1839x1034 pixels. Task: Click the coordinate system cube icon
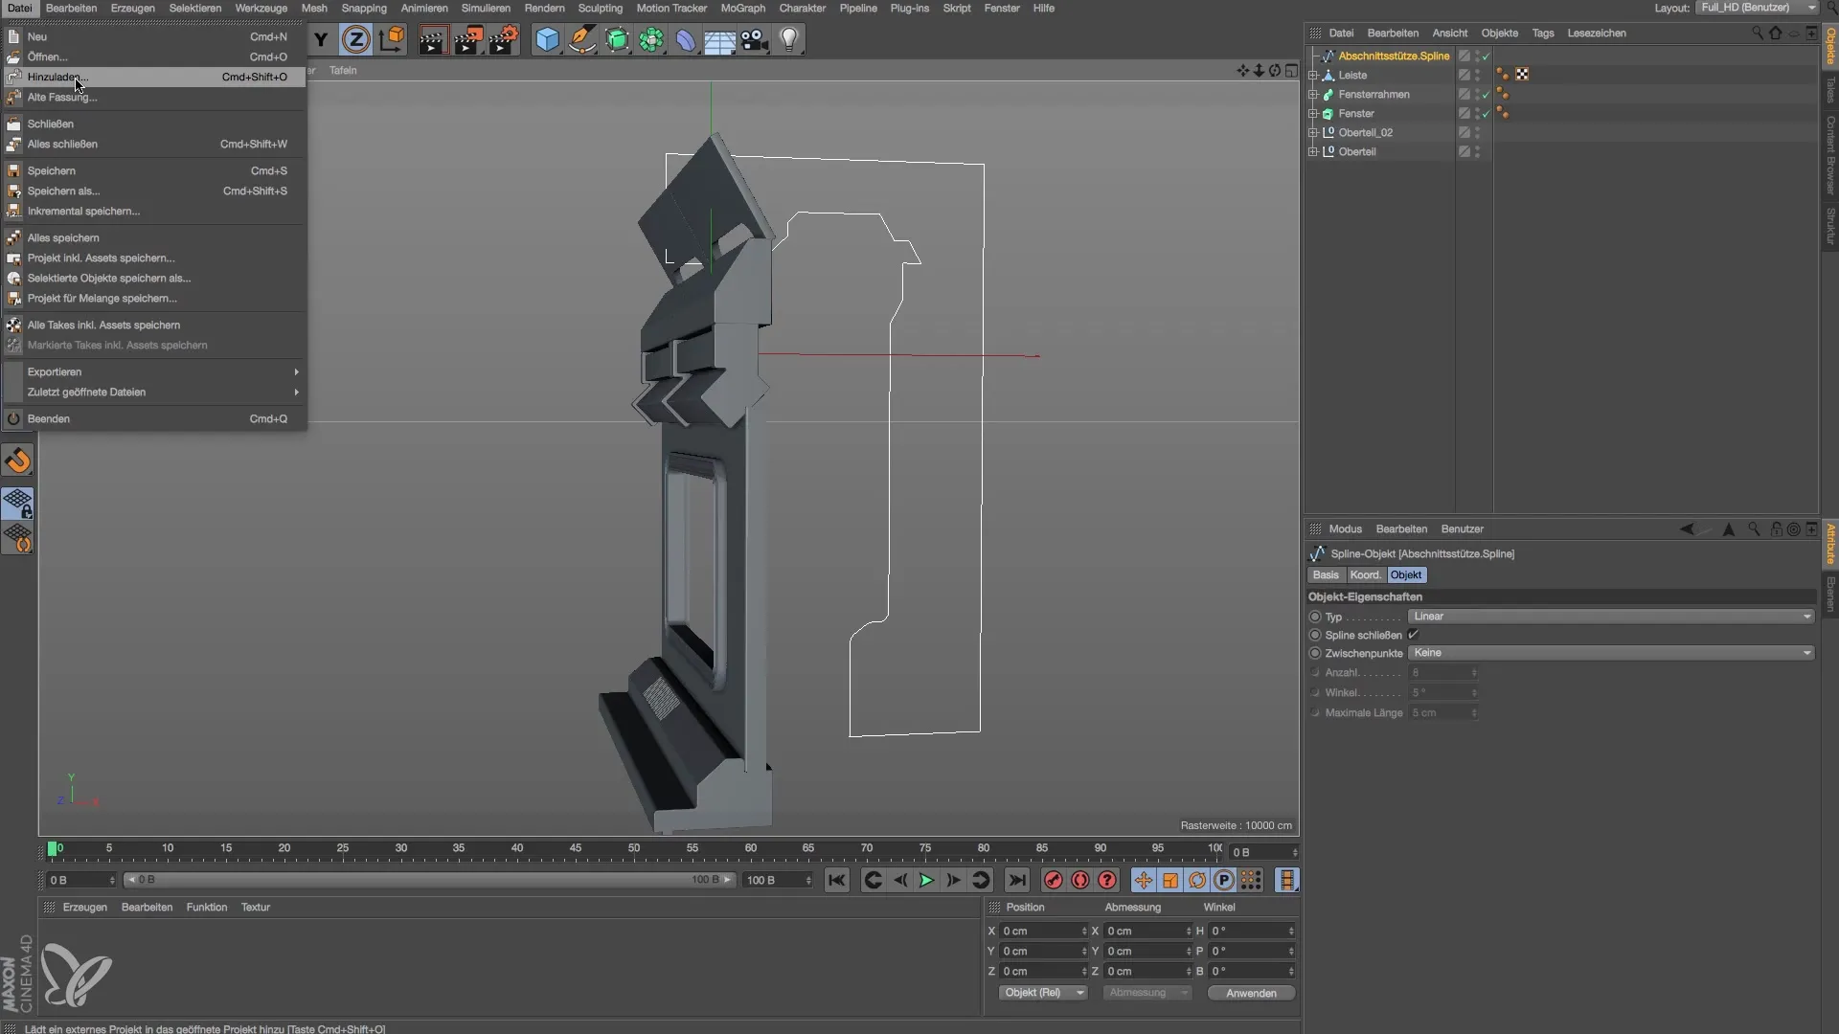392,39
